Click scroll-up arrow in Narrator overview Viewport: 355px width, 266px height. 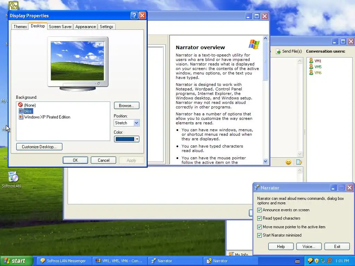265,38
